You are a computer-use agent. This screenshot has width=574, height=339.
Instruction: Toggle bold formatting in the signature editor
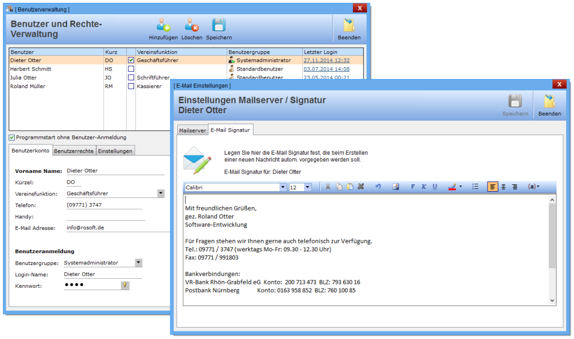click(413, 187)
